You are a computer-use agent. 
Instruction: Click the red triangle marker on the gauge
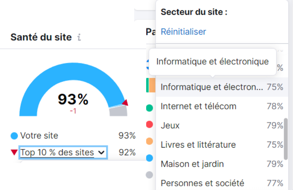coord(125,103)
